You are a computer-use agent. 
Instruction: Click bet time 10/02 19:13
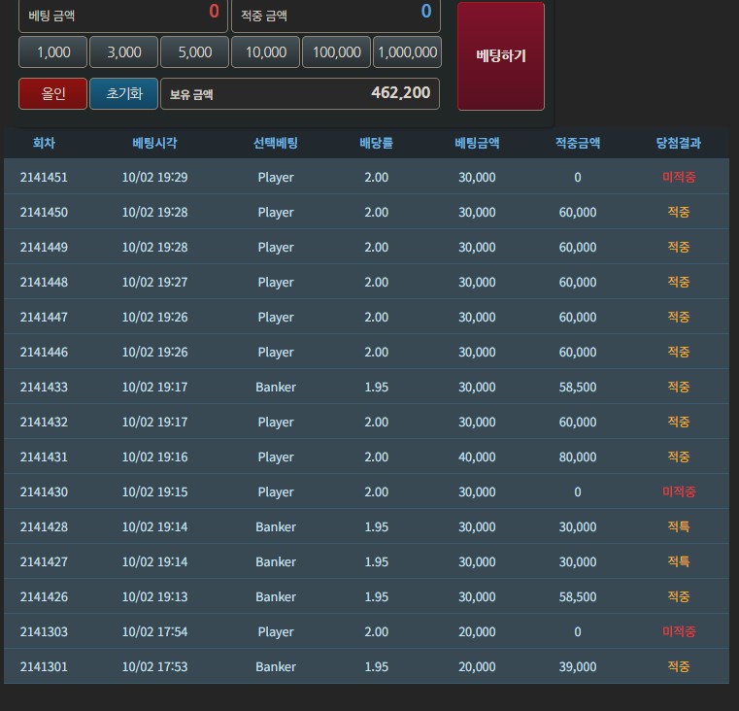154,597
